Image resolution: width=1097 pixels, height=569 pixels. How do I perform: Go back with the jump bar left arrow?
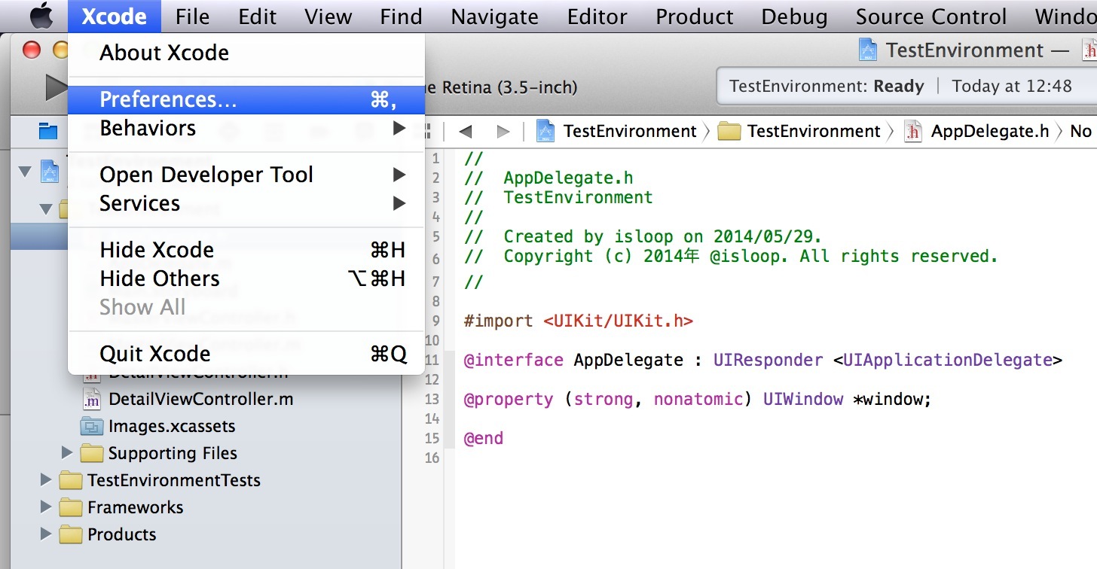click(x=465, y=132)
